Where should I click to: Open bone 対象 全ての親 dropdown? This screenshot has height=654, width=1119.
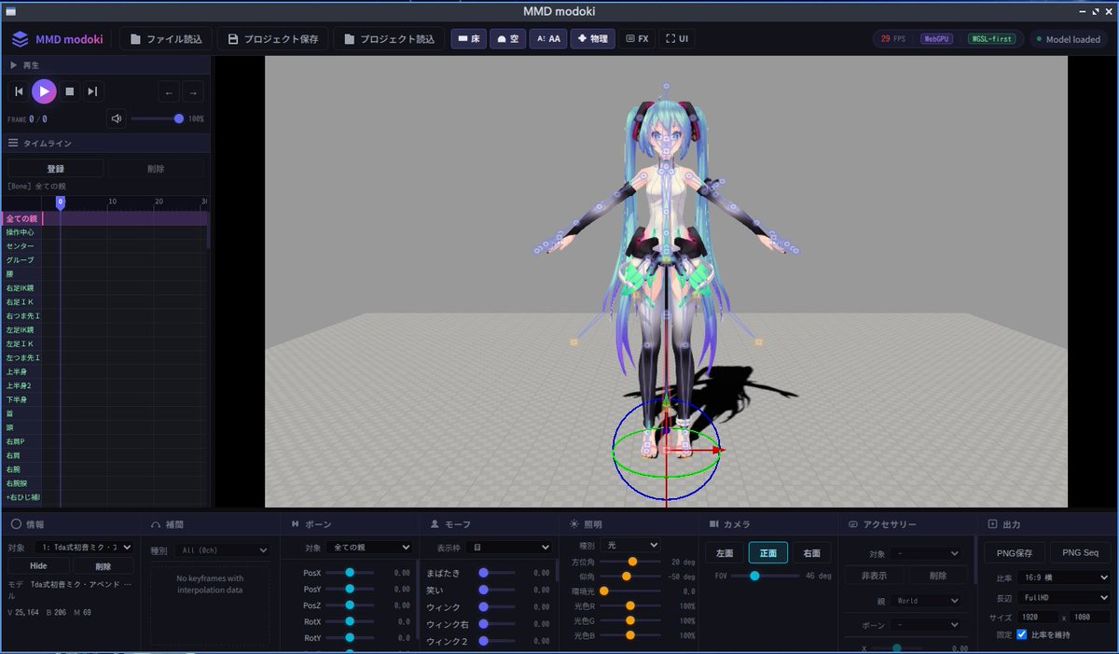369,548
